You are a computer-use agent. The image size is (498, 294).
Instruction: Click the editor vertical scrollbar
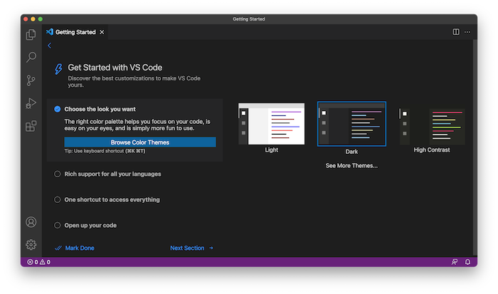[475, 147]
